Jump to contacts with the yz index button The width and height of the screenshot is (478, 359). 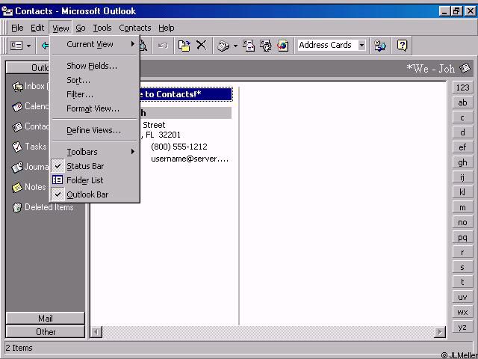pyautogui.click(x=462, y=328)
